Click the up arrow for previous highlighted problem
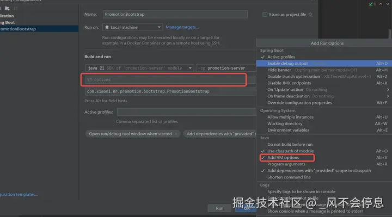Image resolution: width=392 pixels, height=217 pixels. 381,4
